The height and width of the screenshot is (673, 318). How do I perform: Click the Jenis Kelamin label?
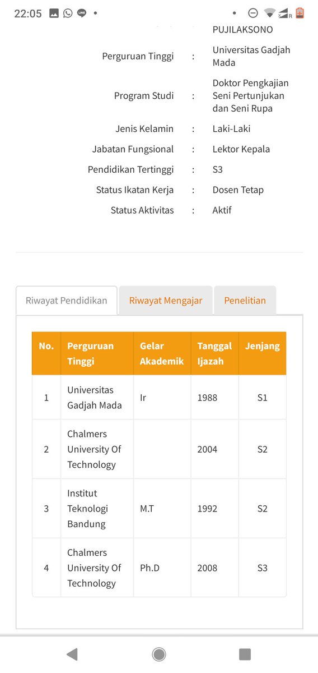click(145, 129)
